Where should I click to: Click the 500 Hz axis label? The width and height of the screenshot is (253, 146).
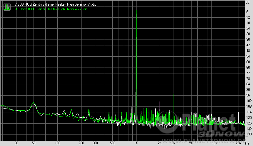click(x=112, y=143)
